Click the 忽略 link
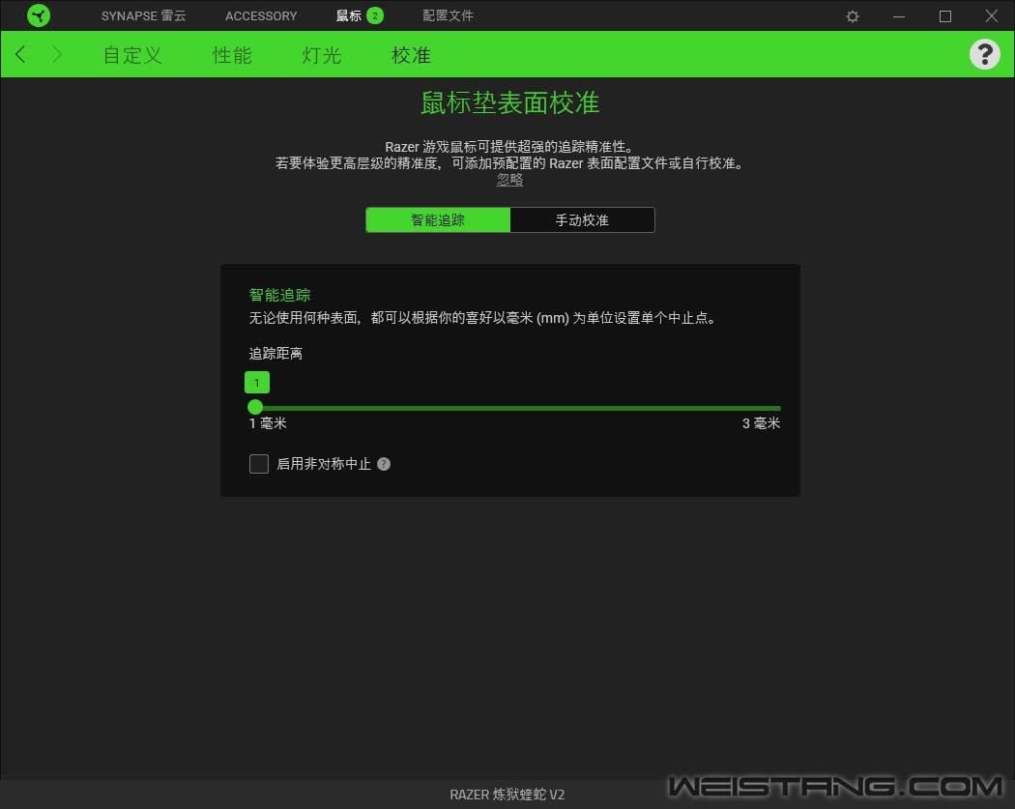The image size is (1015, 809). (x=510, y=180)
